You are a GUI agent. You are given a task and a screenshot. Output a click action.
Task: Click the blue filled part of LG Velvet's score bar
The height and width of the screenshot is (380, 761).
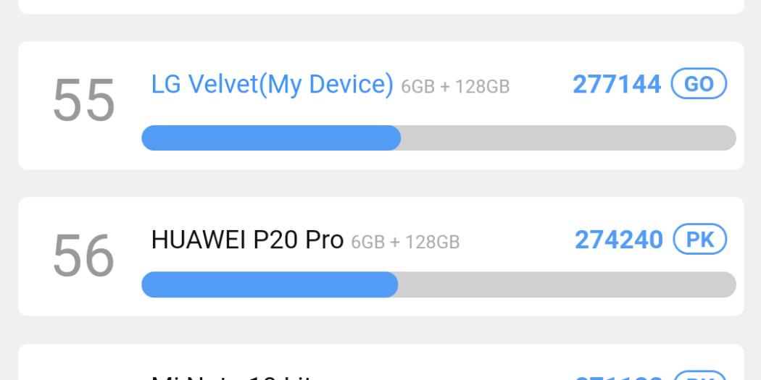pyautogui.click(x=270, y=138)
